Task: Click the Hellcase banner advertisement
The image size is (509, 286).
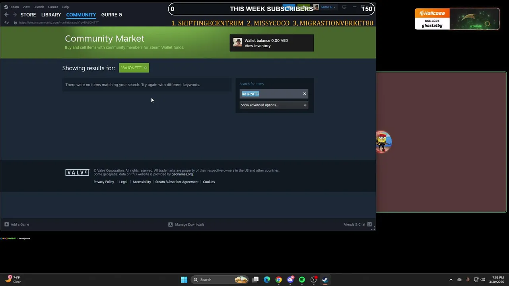Action: click(x=457, y=19)
